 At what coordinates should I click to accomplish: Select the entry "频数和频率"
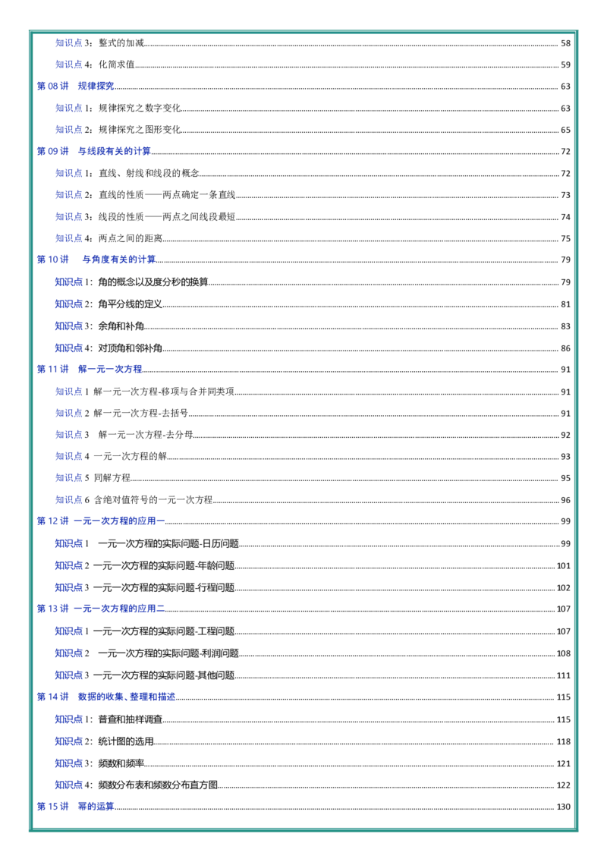click(x=313, y=763)
